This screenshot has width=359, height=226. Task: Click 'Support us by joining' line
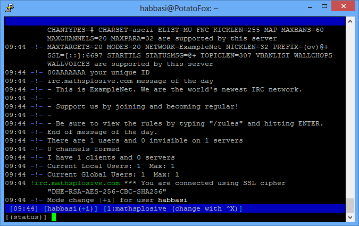122,106
